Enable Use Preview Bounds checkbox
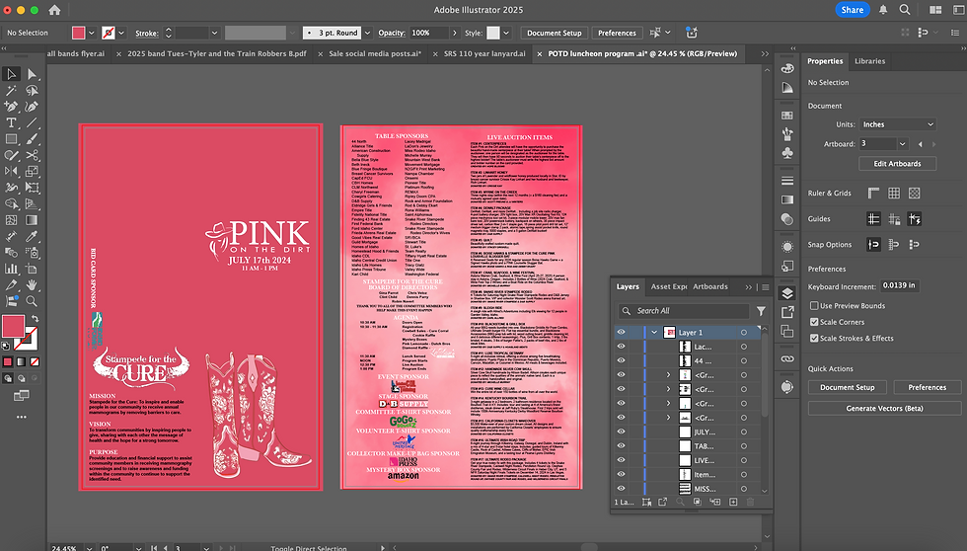The width and height of the screenshot is (967, 551). (814, 306)
